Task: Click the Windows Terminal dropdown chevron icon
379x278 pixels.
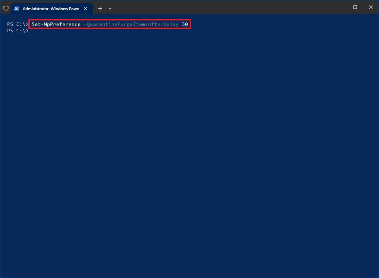Action: coord(110,9)
